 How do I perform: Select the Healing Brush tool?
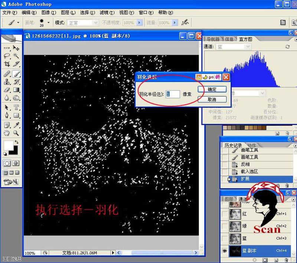pos(7,74)
